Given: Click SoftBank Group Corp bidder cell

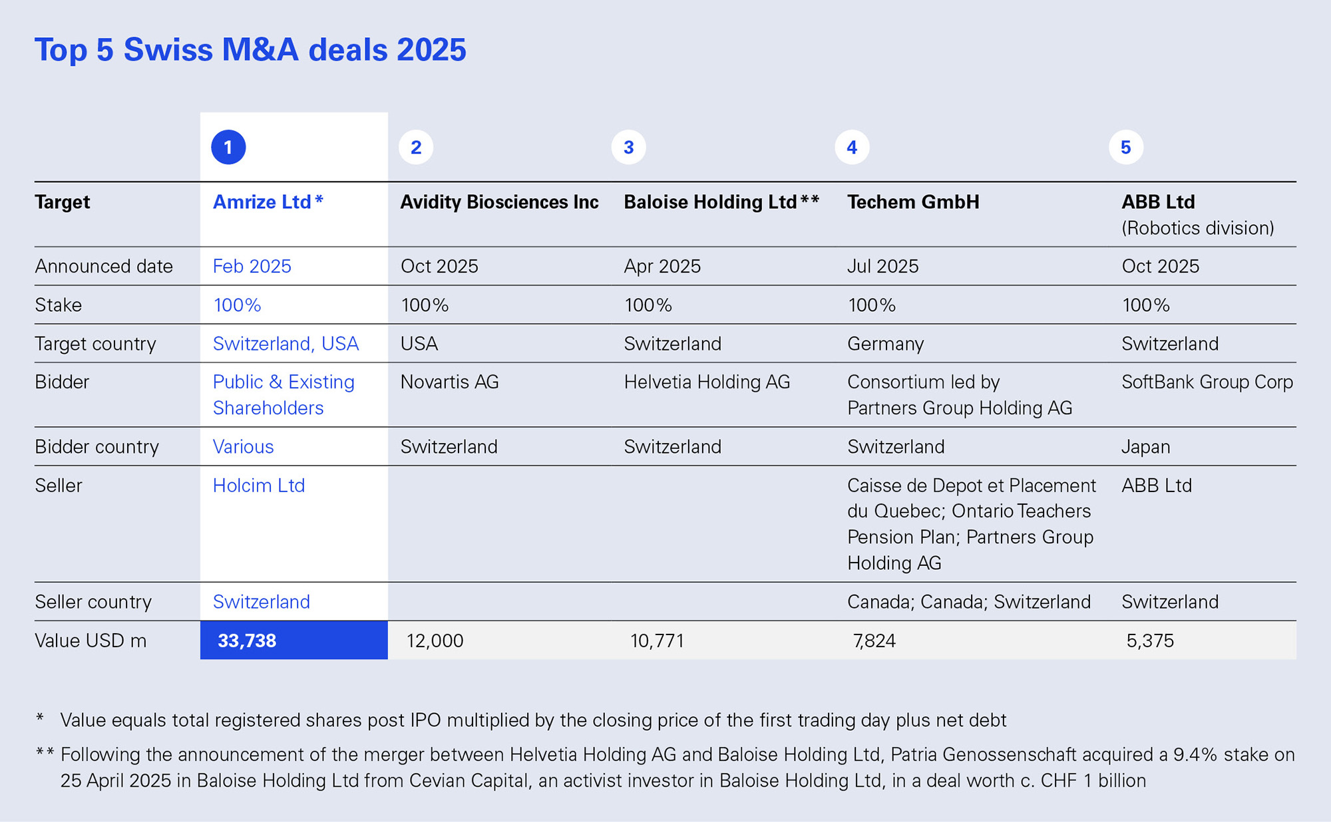Looking at the screenshot, I should tap(1207, 382).
